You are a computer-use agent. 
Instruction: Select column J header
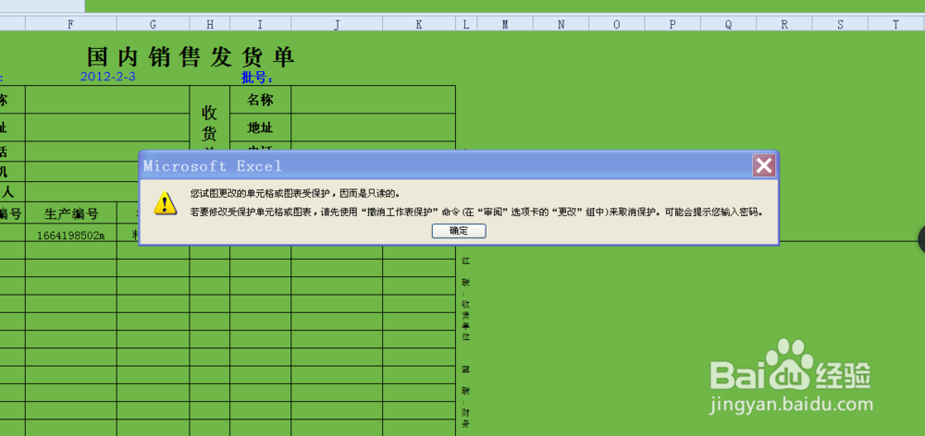pos(337,24)
